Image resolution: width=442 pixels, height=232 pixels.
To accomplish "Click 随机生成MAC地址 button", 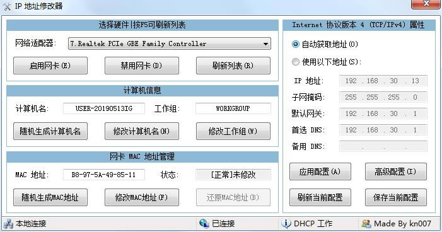I will point(50,197).
